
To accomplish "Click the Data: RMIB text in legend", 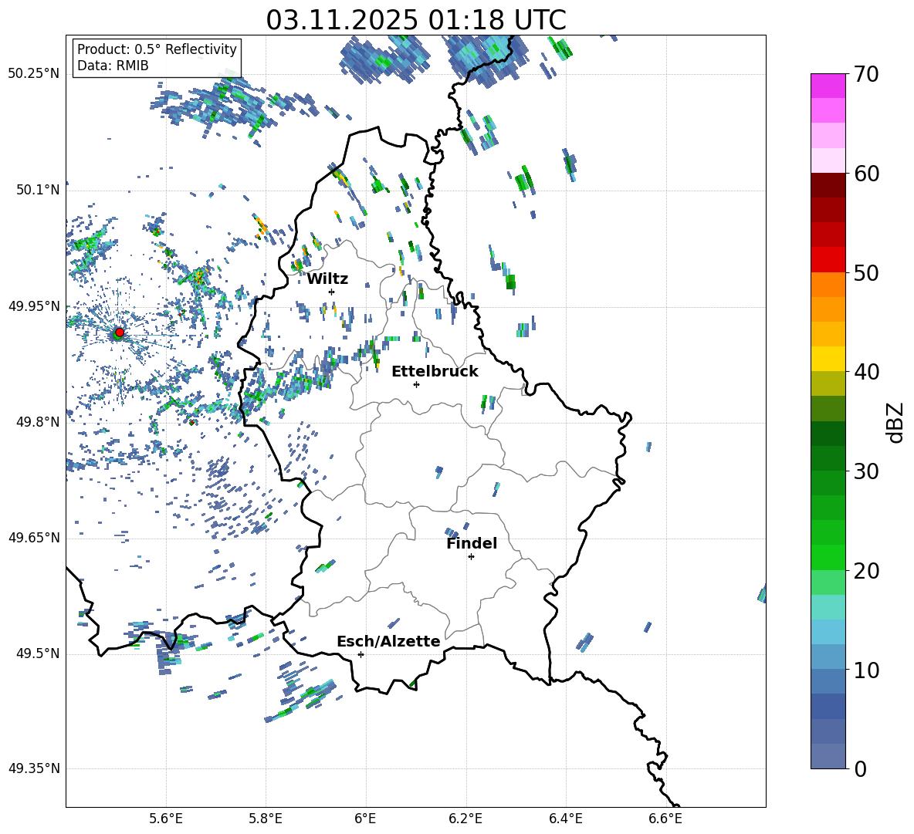I will 113,66.
